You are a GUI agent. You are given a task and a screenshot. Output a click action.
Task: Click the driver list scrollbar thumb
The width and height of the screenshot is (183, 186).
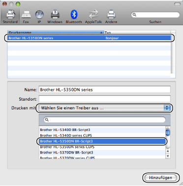(x=168, y=132)
